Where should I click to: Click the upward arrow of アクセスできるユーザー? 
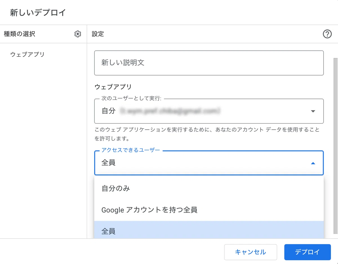coord(313,163)
